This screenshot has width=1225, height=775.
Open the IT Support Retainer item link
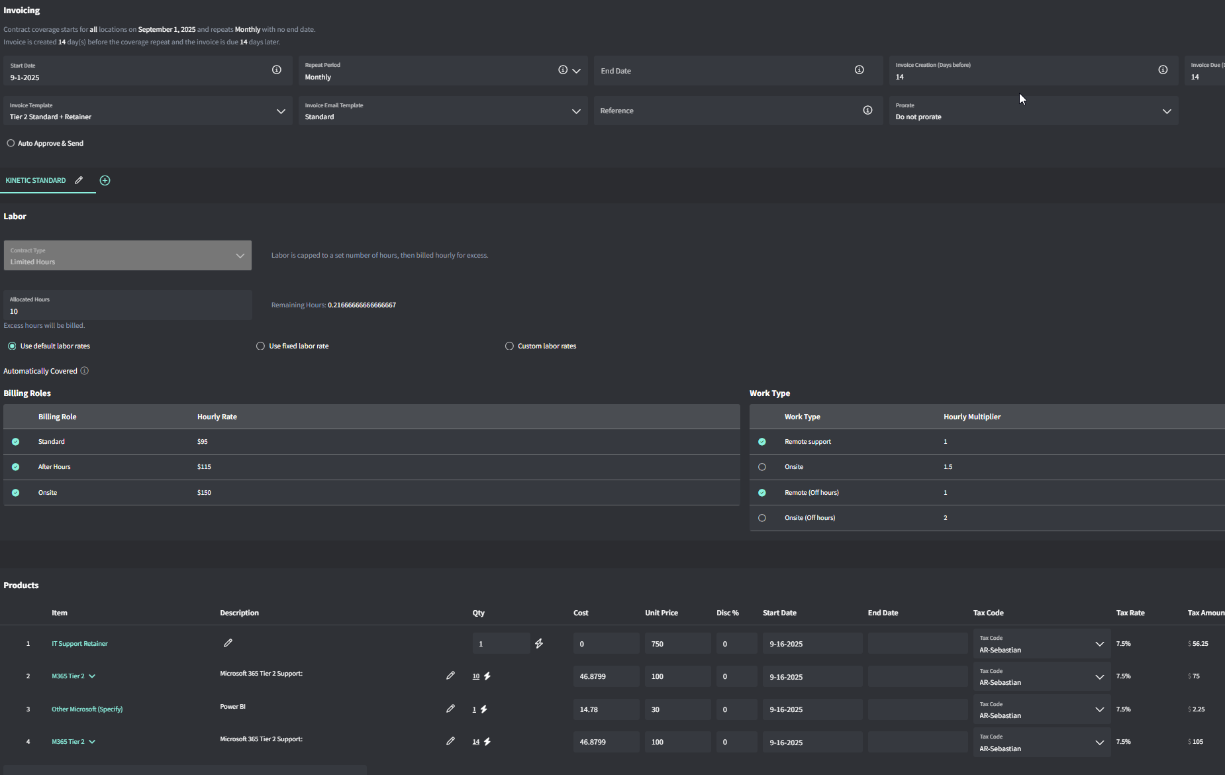click(79, 643)
